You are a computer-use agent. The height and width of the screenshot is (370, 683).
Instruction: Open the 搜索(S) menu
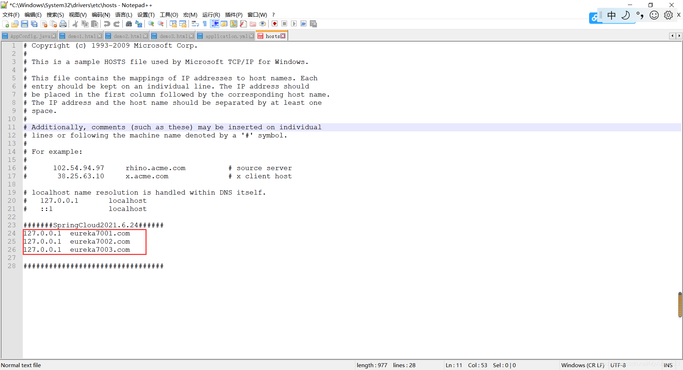click(55, 15)
